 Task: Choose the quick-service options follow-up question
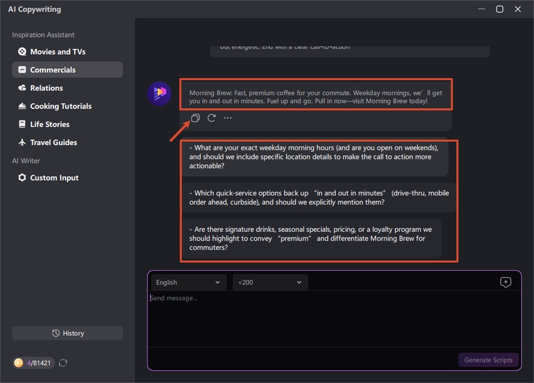coord(319,197)
